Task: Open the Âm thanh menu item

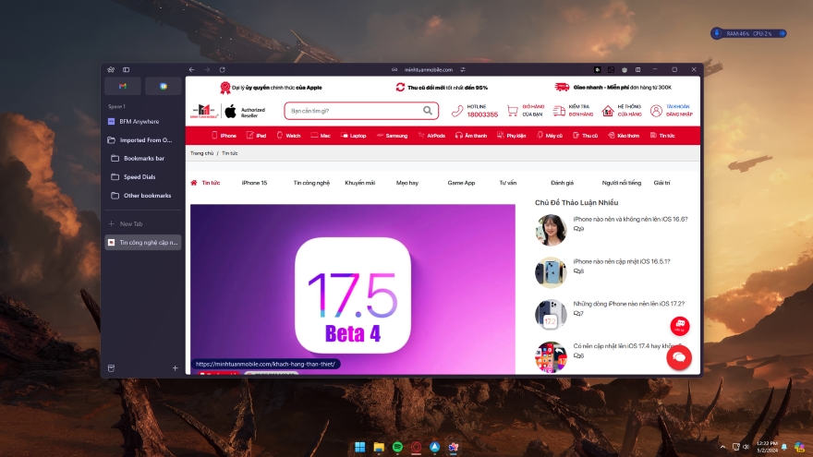Action: coord(471,135)
